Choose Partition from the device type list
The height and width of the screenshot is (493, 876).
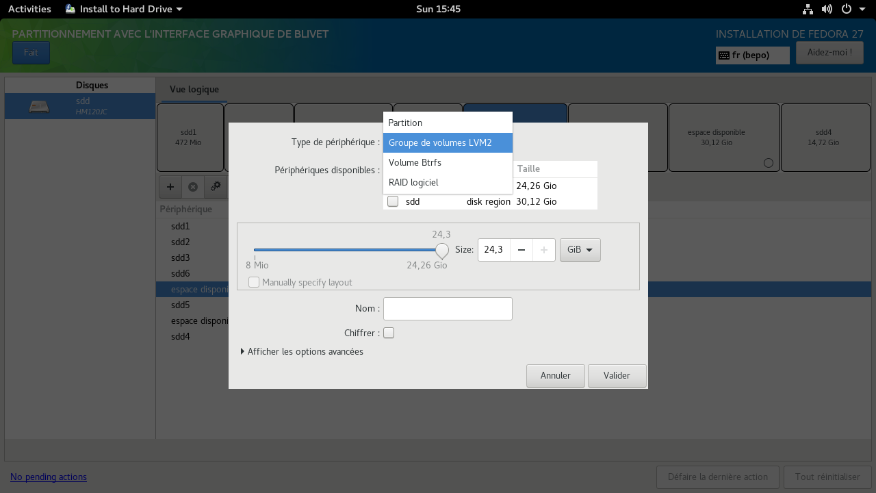(448, 123)
